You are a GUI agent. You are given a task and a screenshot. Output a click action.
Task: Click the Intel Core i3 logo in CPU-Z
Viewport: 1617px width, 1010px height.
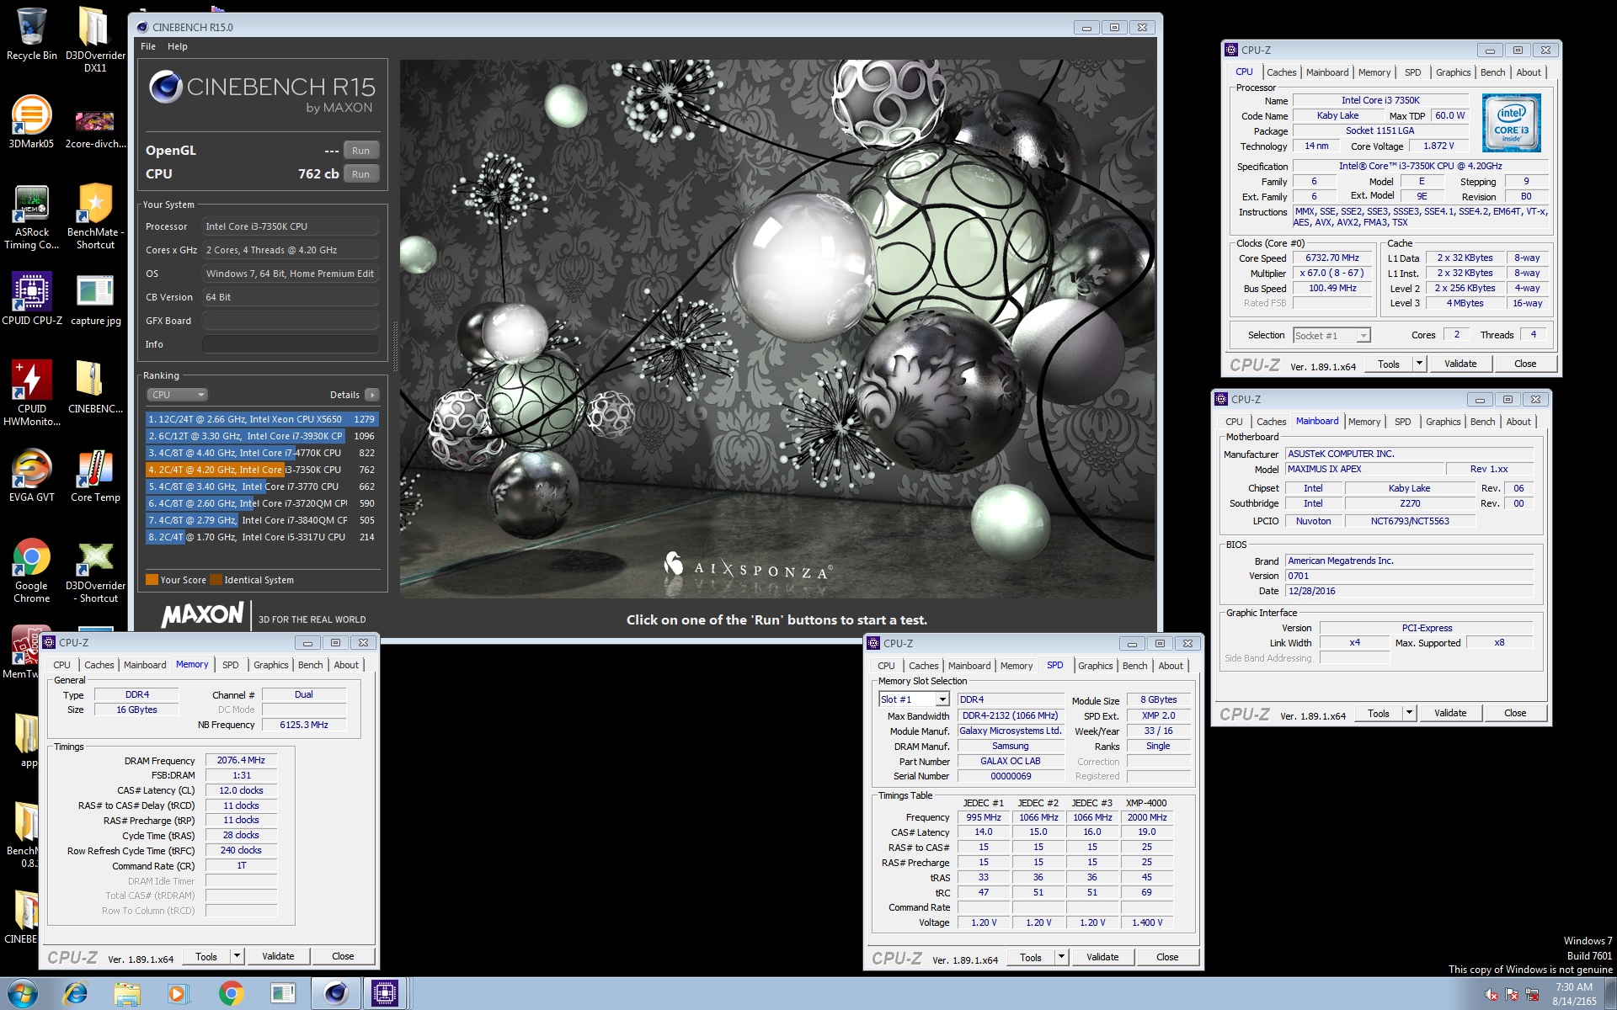1511,123
